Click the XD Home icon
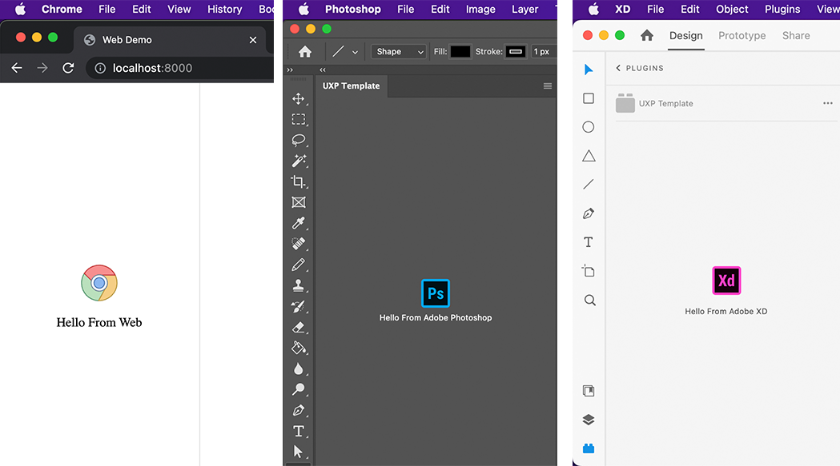 [x=646, y=35]
